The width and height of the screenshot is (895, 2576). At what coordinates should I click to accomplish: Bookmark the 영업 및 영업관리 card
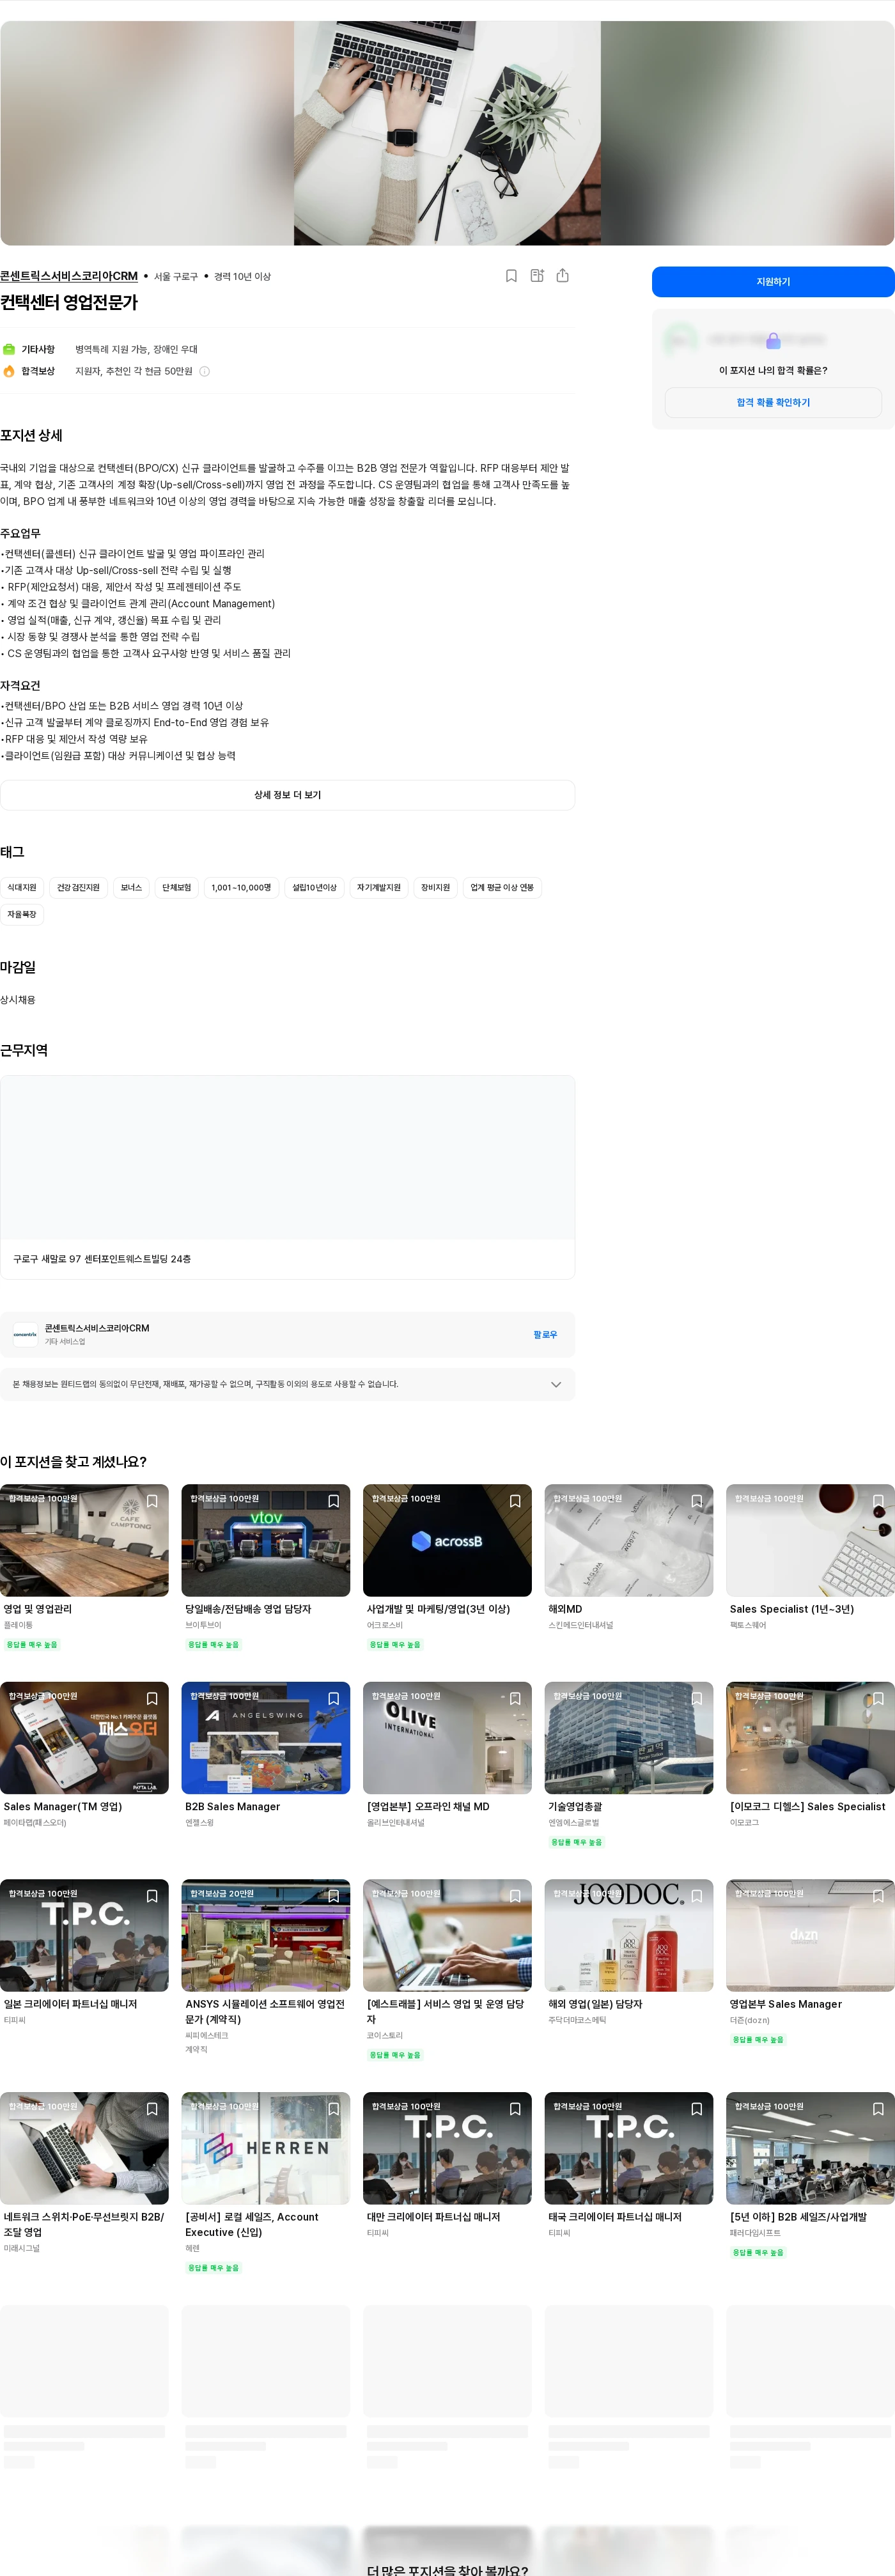point(152,1501)
